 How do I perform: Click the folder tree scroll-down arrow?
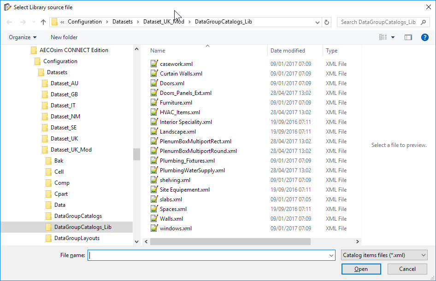tap(136, 241)
